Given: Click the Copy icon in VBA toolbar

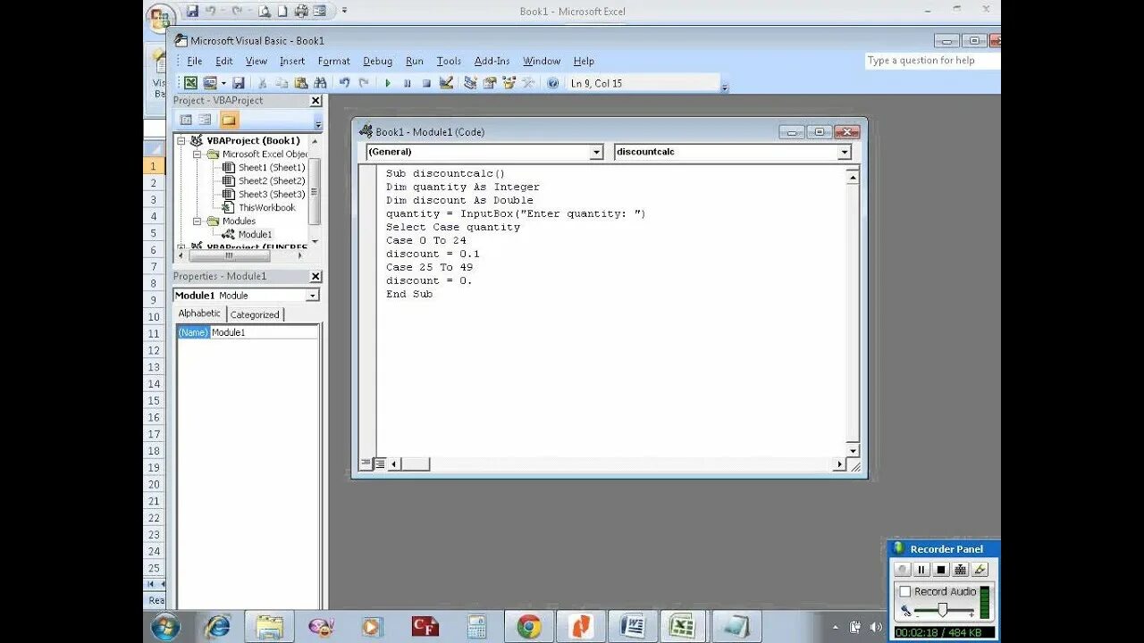Looking at the screenshot, I should point(282,83).
